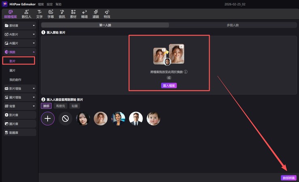Open 動圖庫 GIF library in sidebar
299x182 pixels.
coord(20,133)
